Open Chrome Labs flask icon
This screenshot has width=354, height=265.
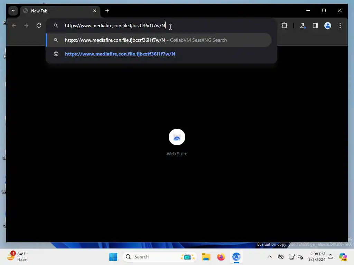[302, 26]
